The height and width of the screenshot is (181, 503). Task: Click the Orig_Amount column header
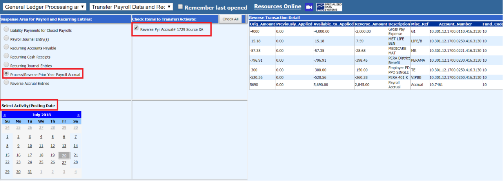[262, 24]
